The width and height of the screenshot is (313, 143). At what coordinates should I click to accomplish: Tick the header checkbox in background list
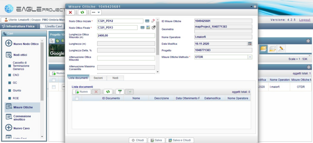coord(54,80)
